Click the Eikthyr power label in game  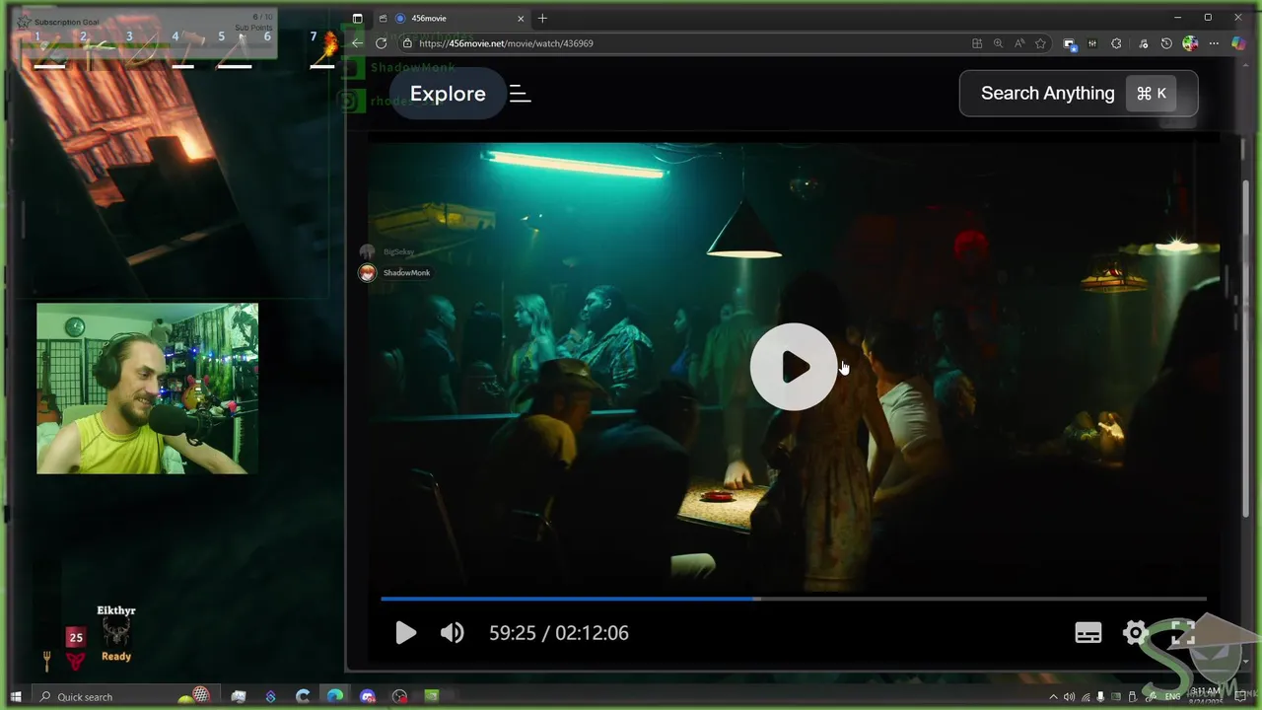116,610
